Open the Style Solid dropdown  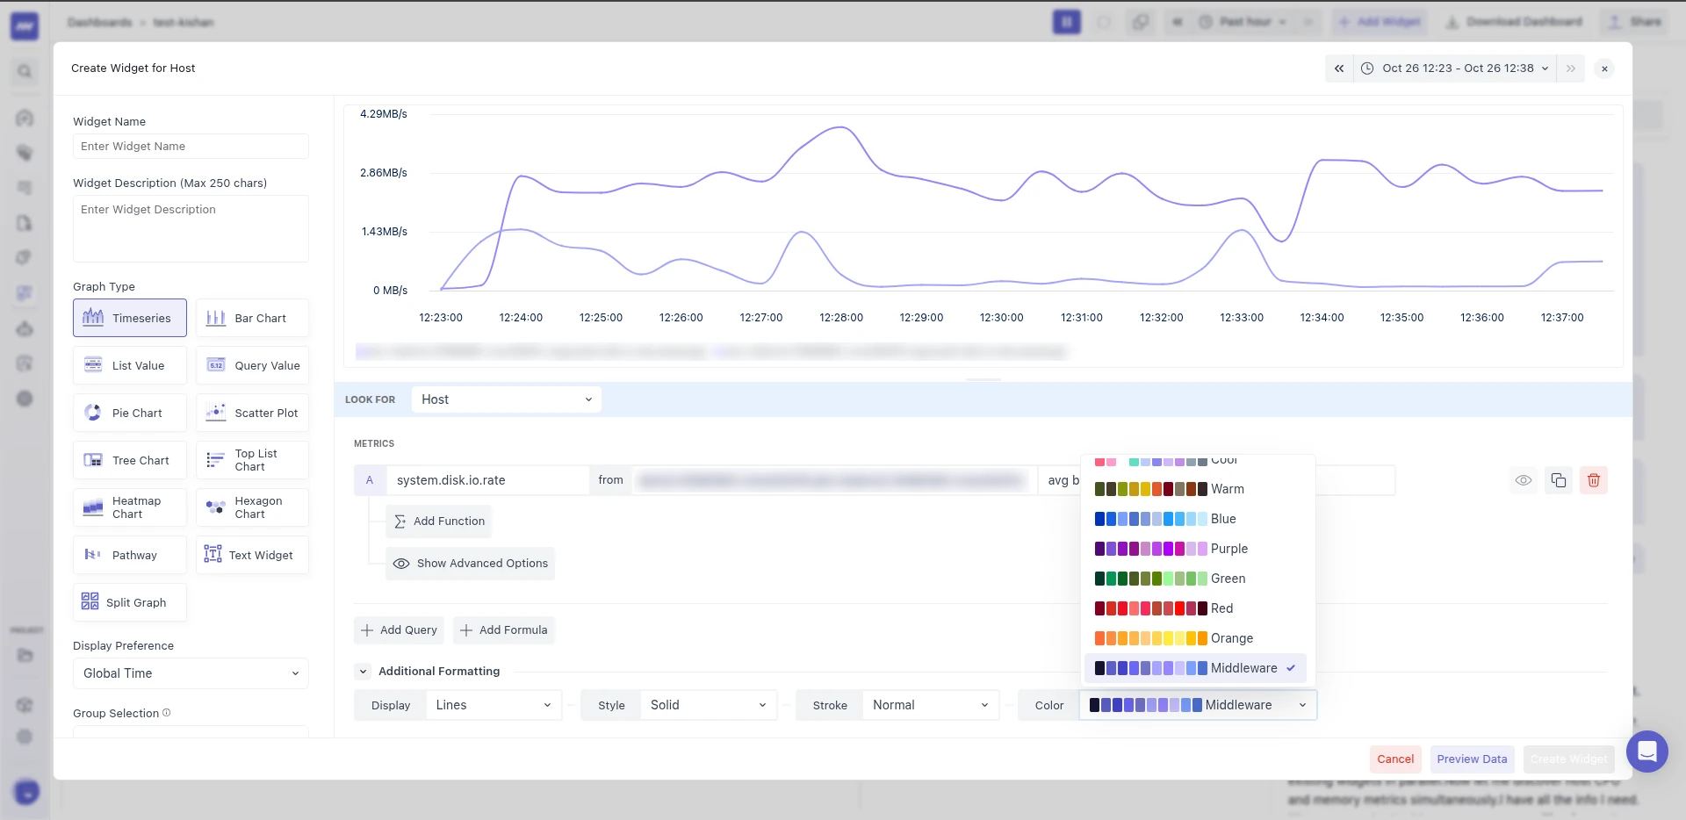(708, 705)
